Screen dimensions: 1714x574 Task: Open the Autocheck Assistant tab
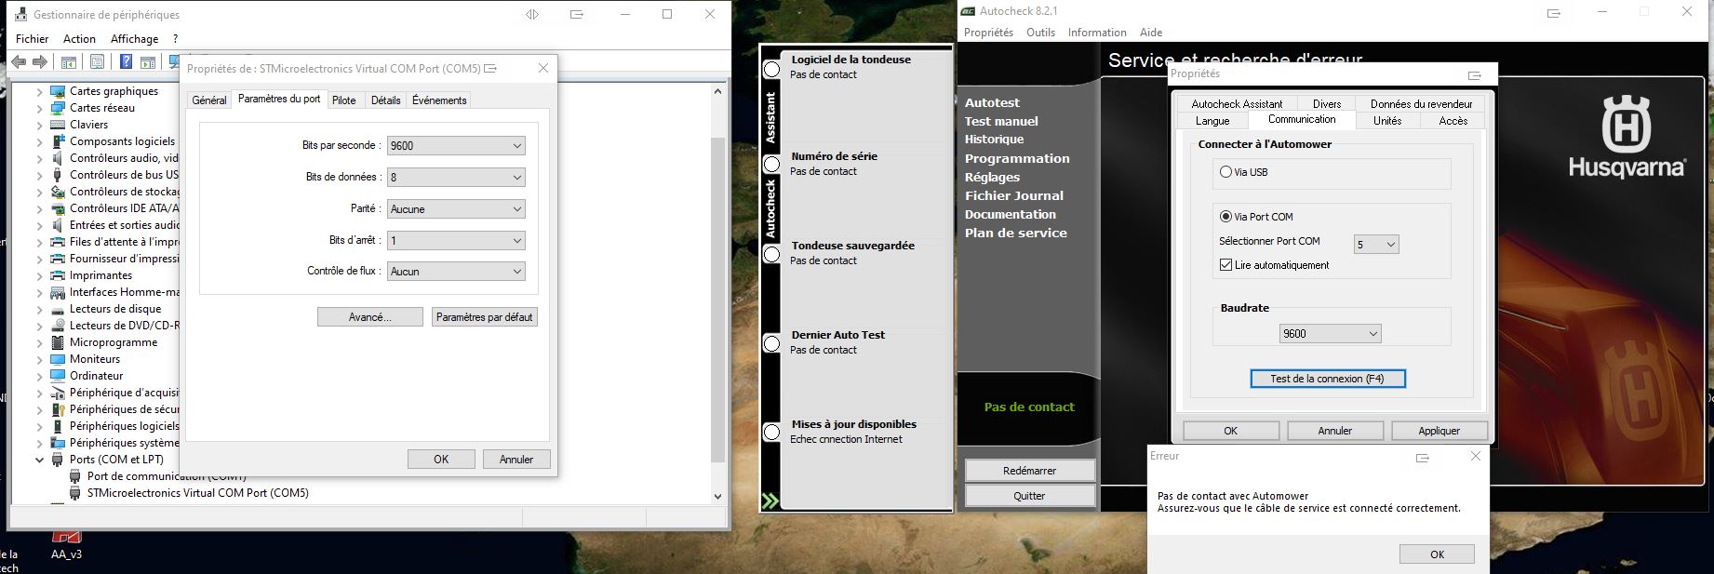pos(1237,104)
